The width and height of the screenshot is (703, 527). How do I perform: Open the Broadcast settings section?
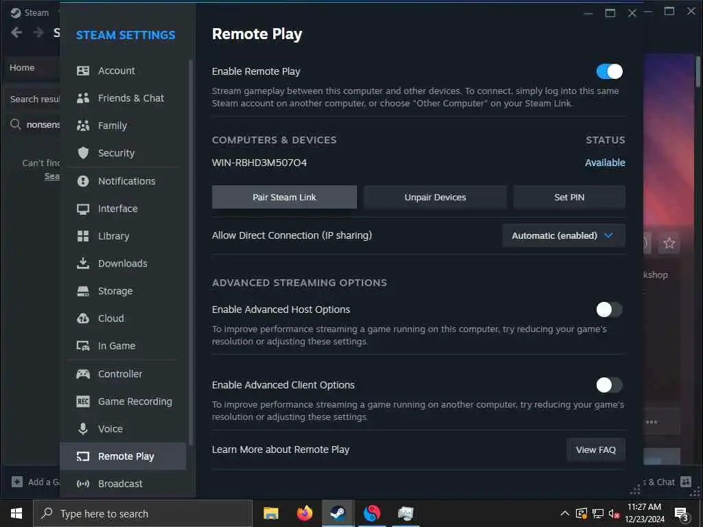122,484
